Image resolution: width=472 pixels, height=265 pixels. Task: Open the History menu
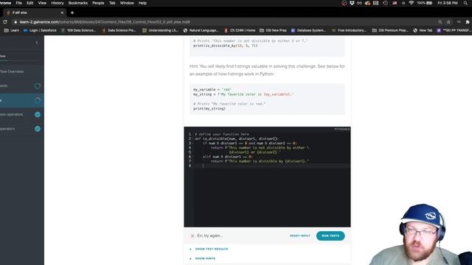58,3
